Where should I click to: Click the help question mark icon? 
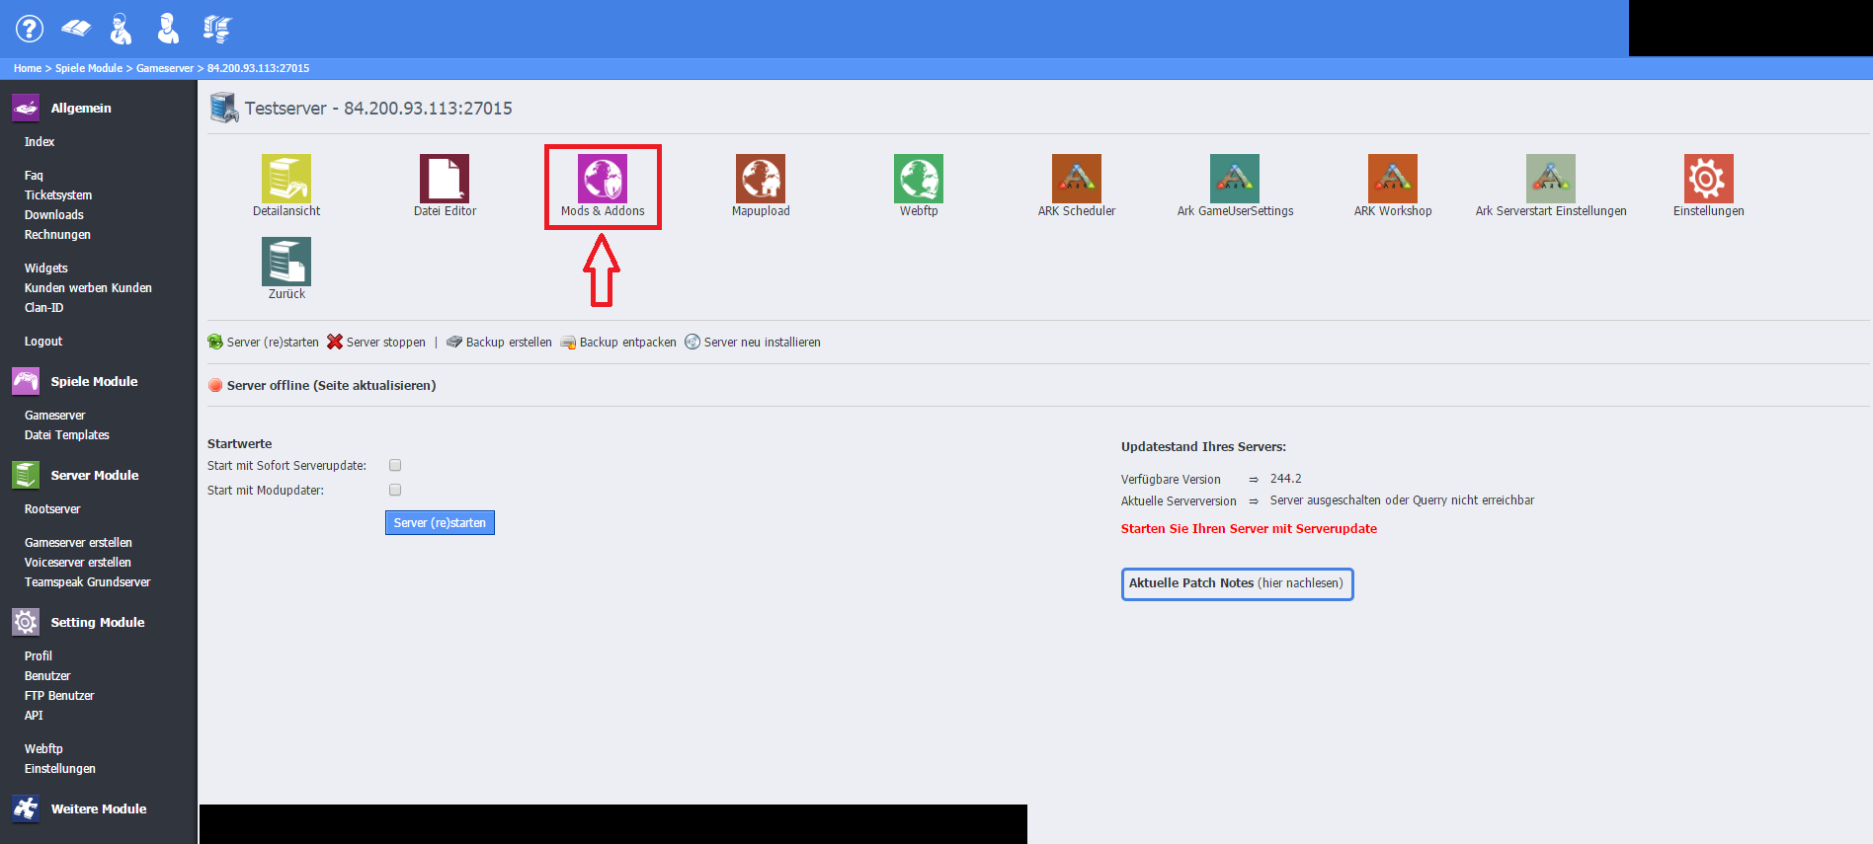[30, 29]
